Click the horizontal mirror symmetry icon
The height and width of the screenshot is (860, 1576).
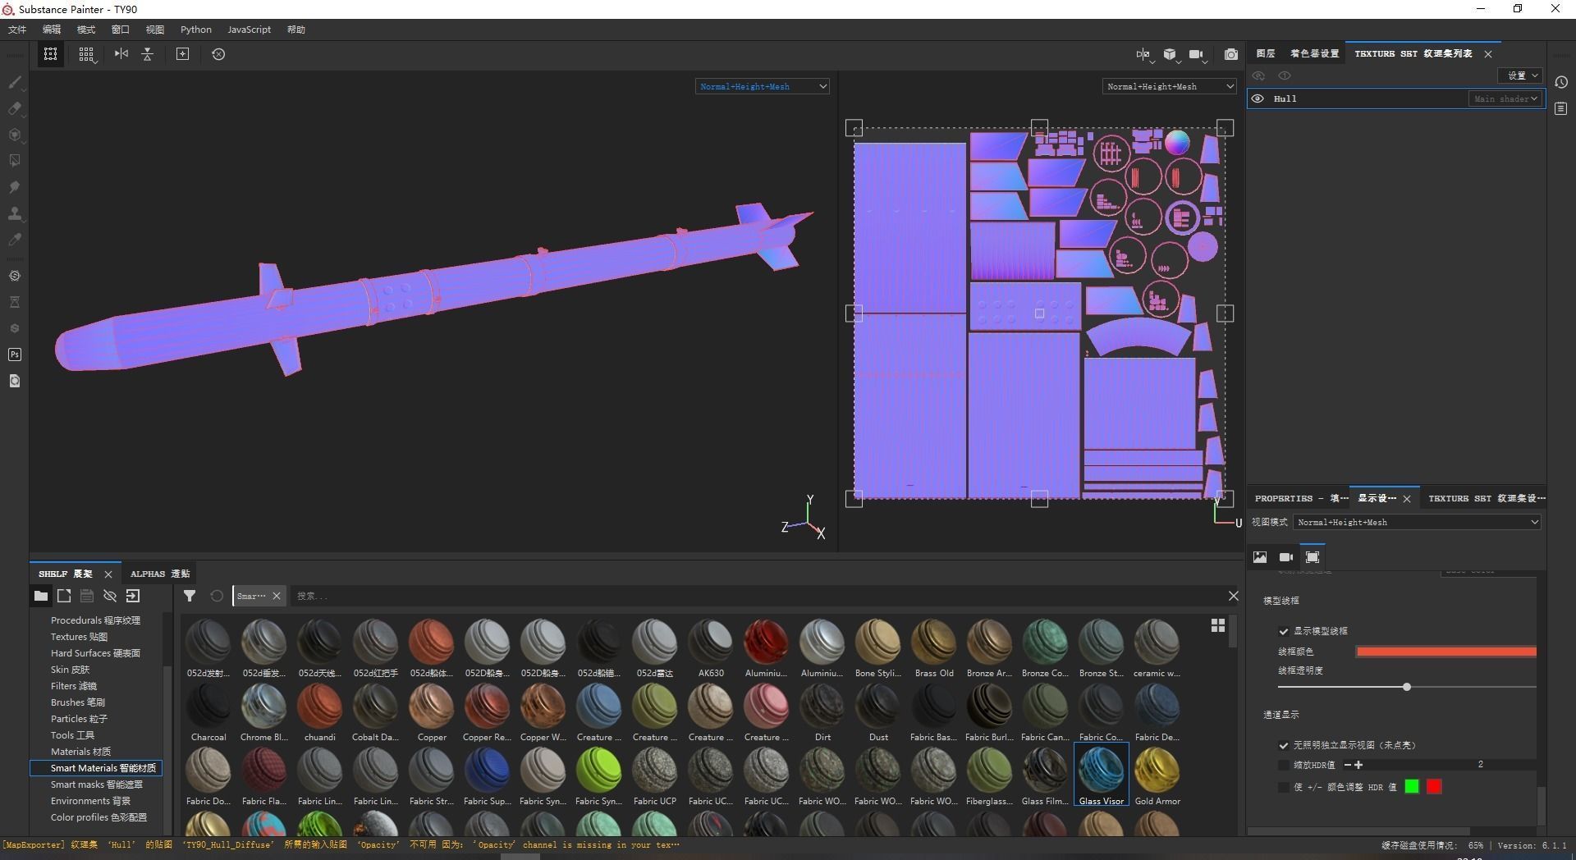(121, 54)
